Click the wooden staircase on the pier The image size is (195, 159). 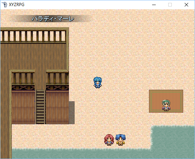40,107
